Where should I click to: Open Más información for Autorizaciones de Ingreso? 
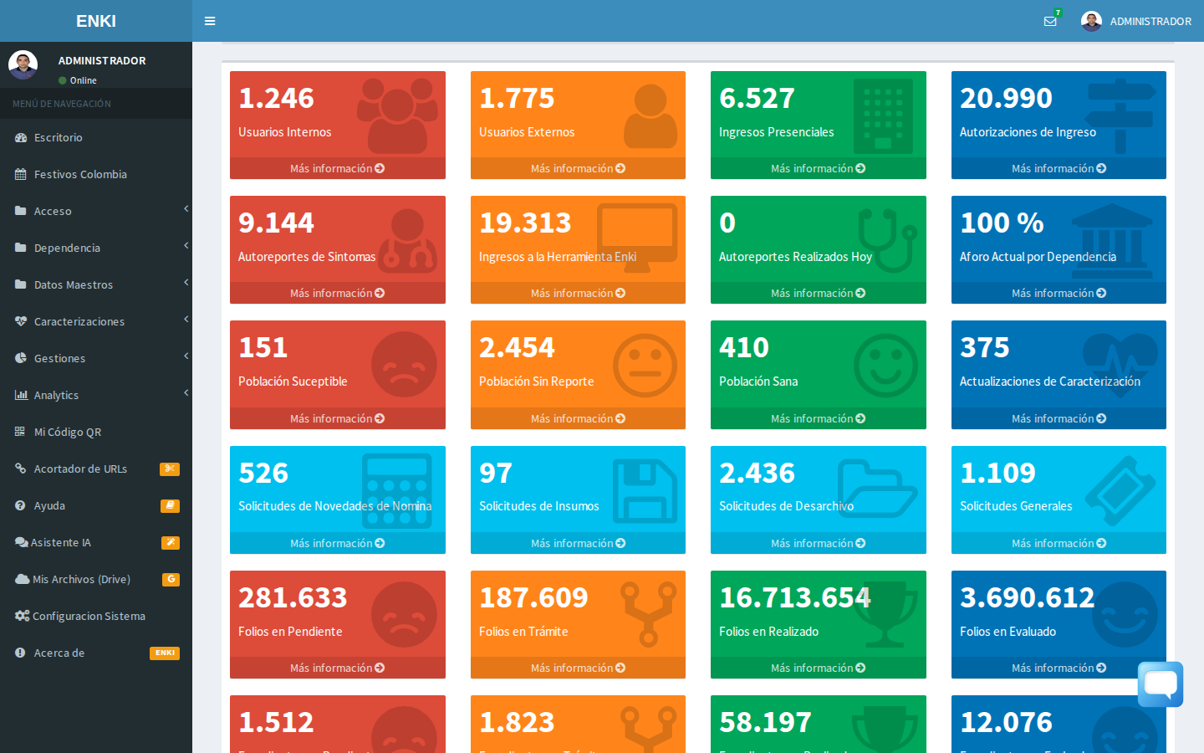[x=1059, y=168]
